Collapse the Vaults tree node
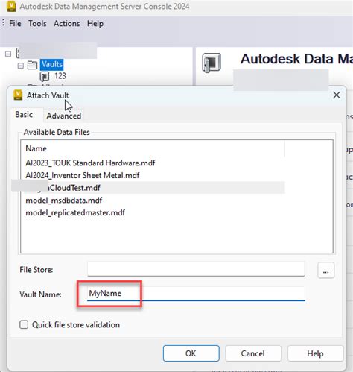Viewport: 353px width, 372px height. point(21,66)
